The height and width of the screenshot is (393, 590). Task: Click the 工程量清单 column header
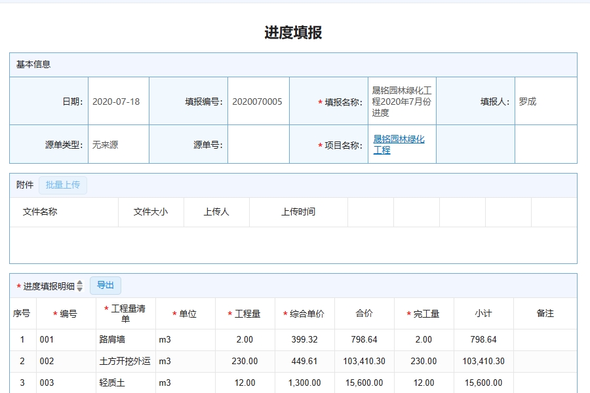point(125,314)
